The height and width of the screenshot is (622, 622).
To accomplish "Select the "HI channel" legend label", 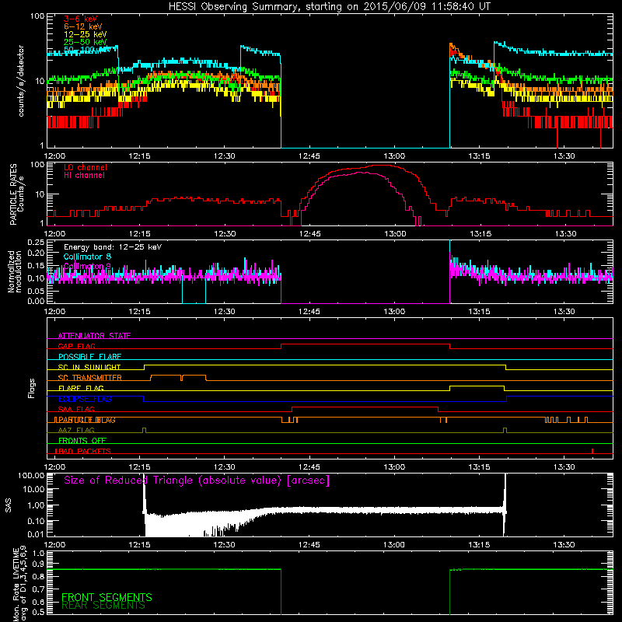I will pos(85,176).
